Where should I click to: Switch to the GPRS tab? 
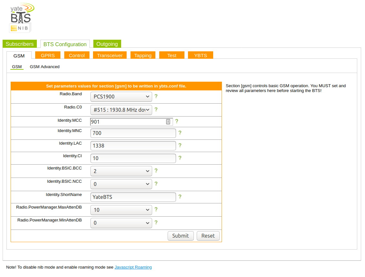(x=48, y=55)
